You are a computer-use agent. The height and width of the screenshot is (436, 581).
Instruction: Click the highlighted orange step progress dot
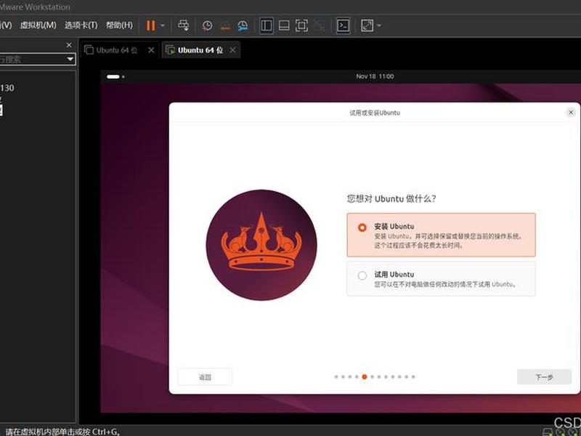[x=365, y=376]
